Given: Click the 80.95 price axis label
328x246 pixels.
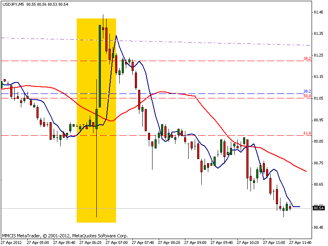Looking at the screenshot, I should (x=319, y=120).
